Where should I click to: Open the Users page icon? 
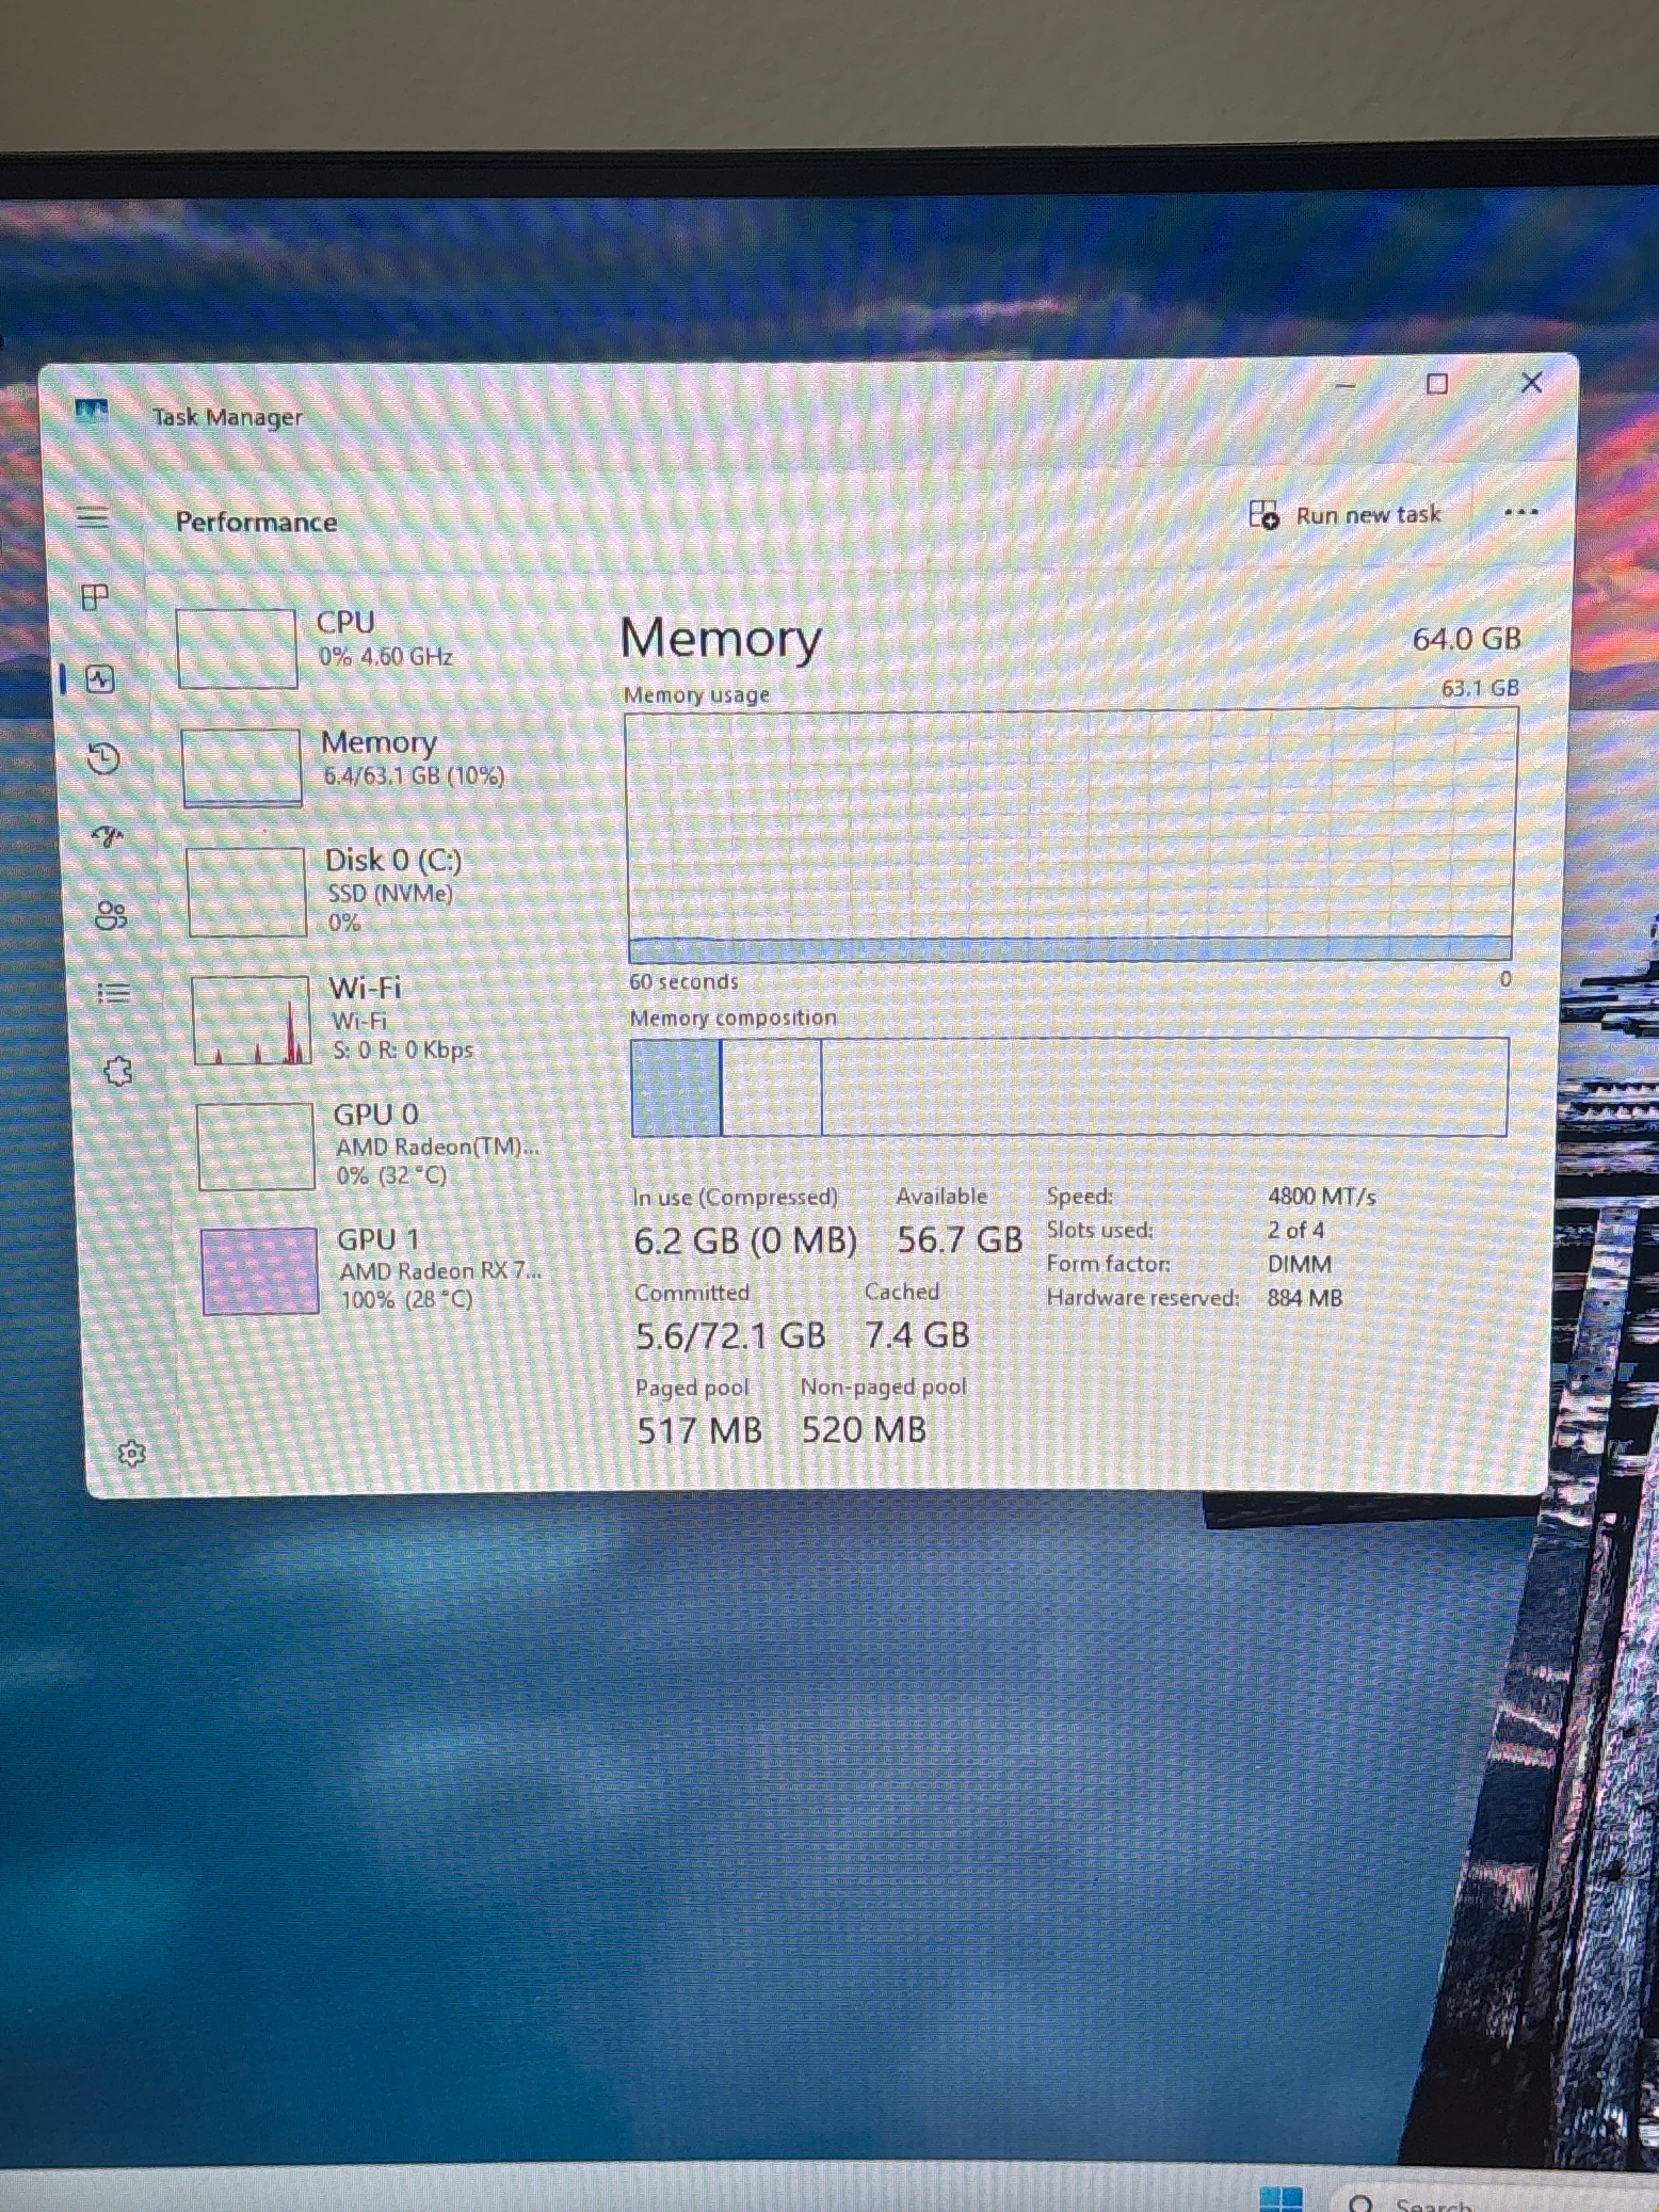click(111, 915)
